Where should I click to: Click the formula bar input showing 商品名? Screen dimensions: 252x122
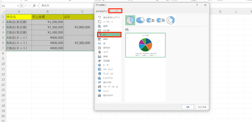pos(67,6)
